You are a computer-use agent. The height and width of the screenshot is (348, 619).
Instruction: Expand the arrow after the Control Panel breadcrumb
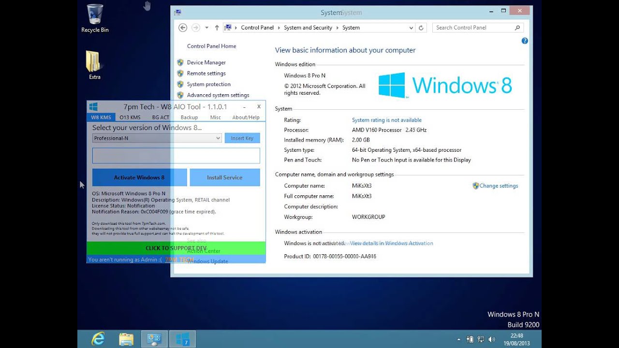tap(279, 28)
